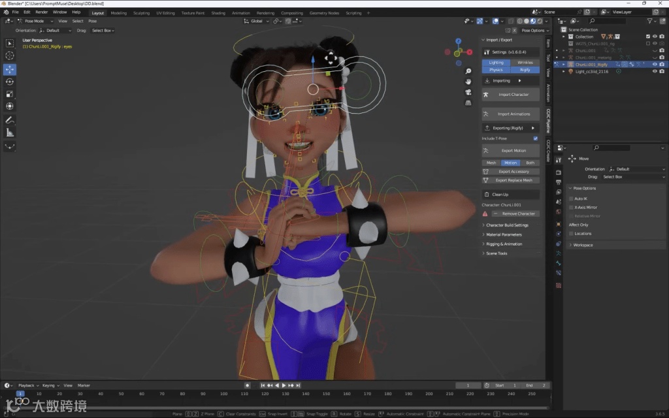Open the Object properties tab icon
Screen dimensions: 669x418
pyautogui.click(x=559, y=224)
